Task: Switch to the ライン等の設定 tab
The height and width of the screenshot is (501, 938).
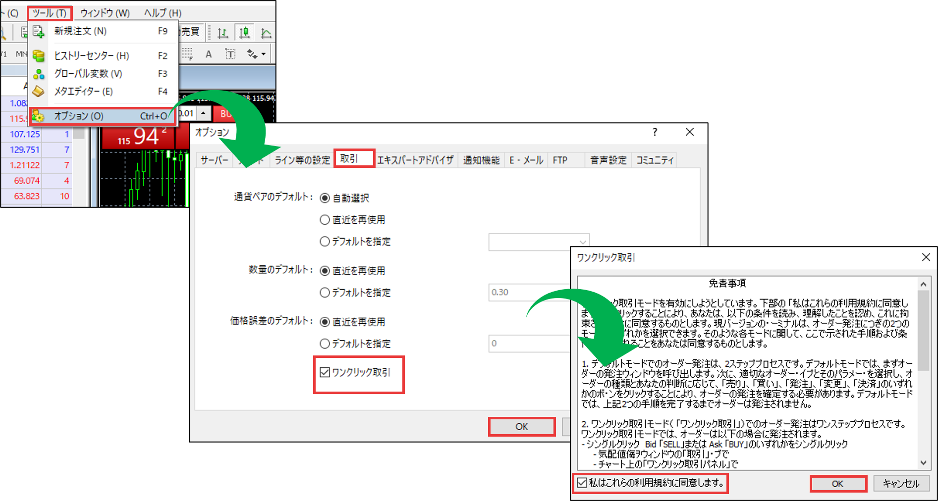Action: pyautogui.click(x=302, y=160)
